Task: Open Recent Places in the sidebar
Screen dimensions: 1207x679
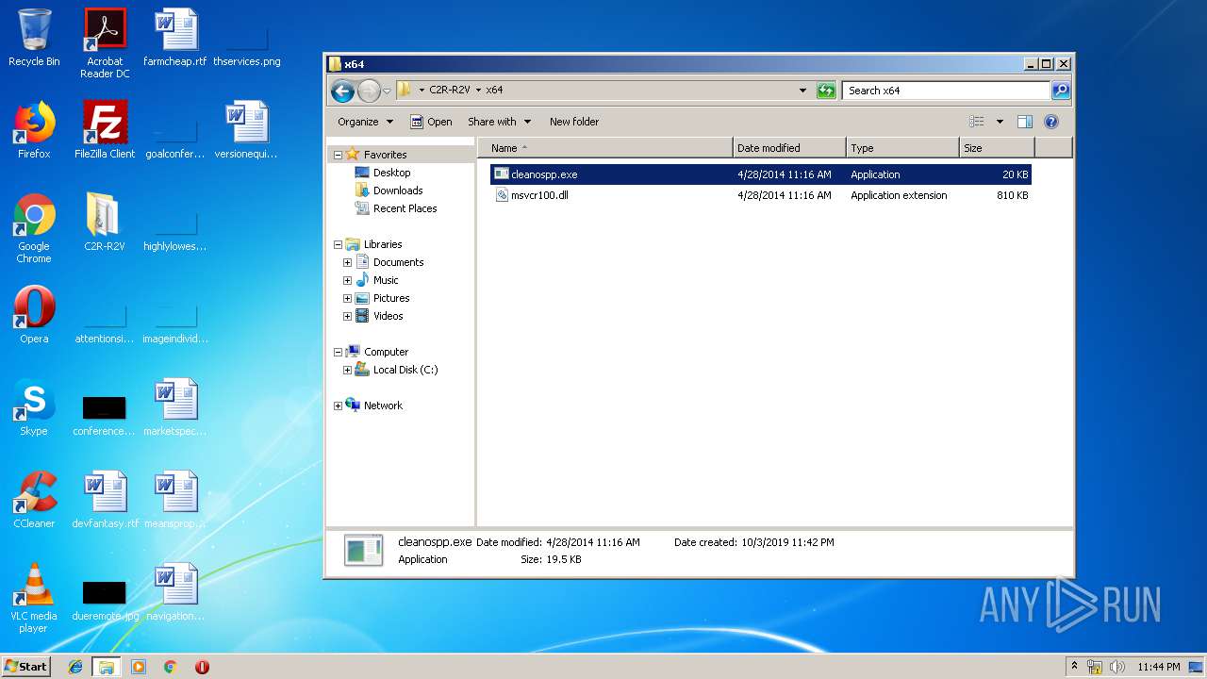Action: (x=405, y=208)
